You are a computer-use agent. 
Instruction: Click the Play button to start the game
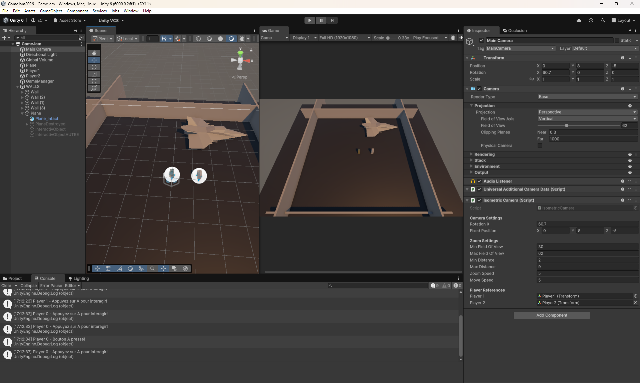point(309,20)
